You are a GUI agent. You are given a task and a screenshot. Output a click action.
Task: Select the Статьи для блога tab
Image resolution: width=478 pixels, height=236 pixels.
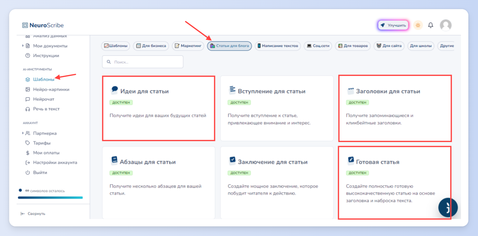click(230, 46)
